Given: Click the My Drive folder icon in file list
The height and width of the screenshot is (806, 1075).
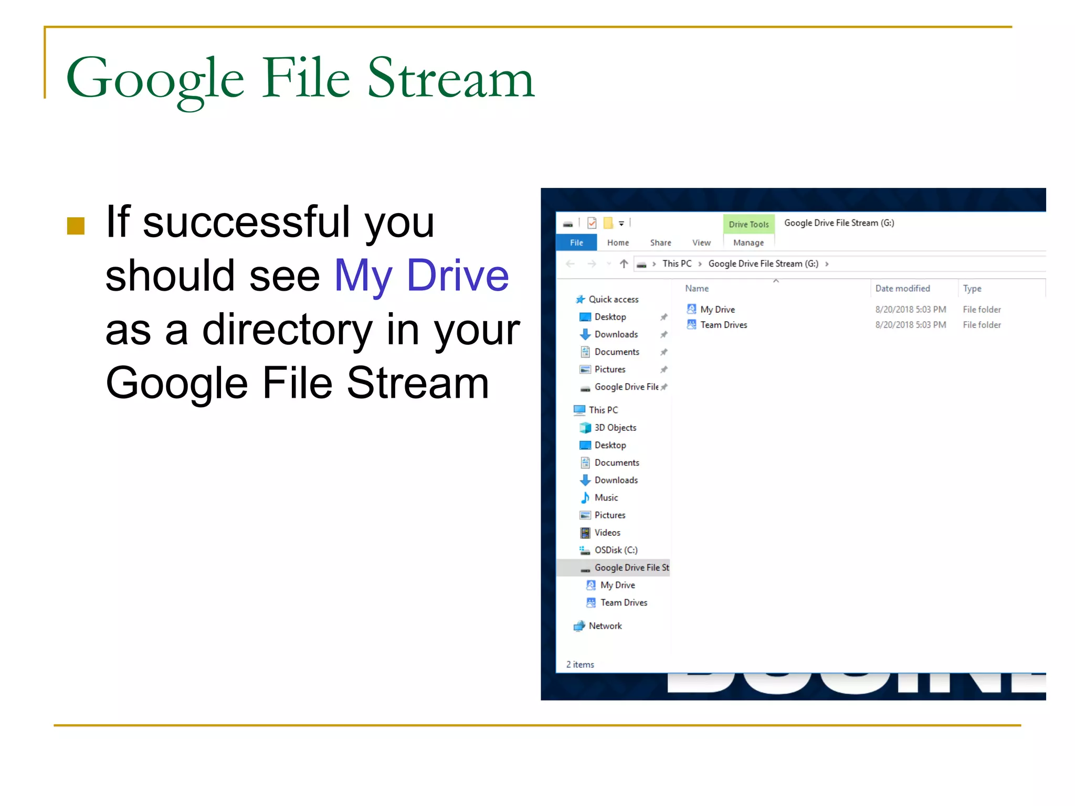Looking at the screenshot, I should point(692,309).
